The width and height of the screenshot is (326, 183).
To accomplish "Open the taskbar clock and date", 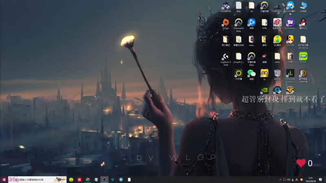I will (x=311, y=180).
